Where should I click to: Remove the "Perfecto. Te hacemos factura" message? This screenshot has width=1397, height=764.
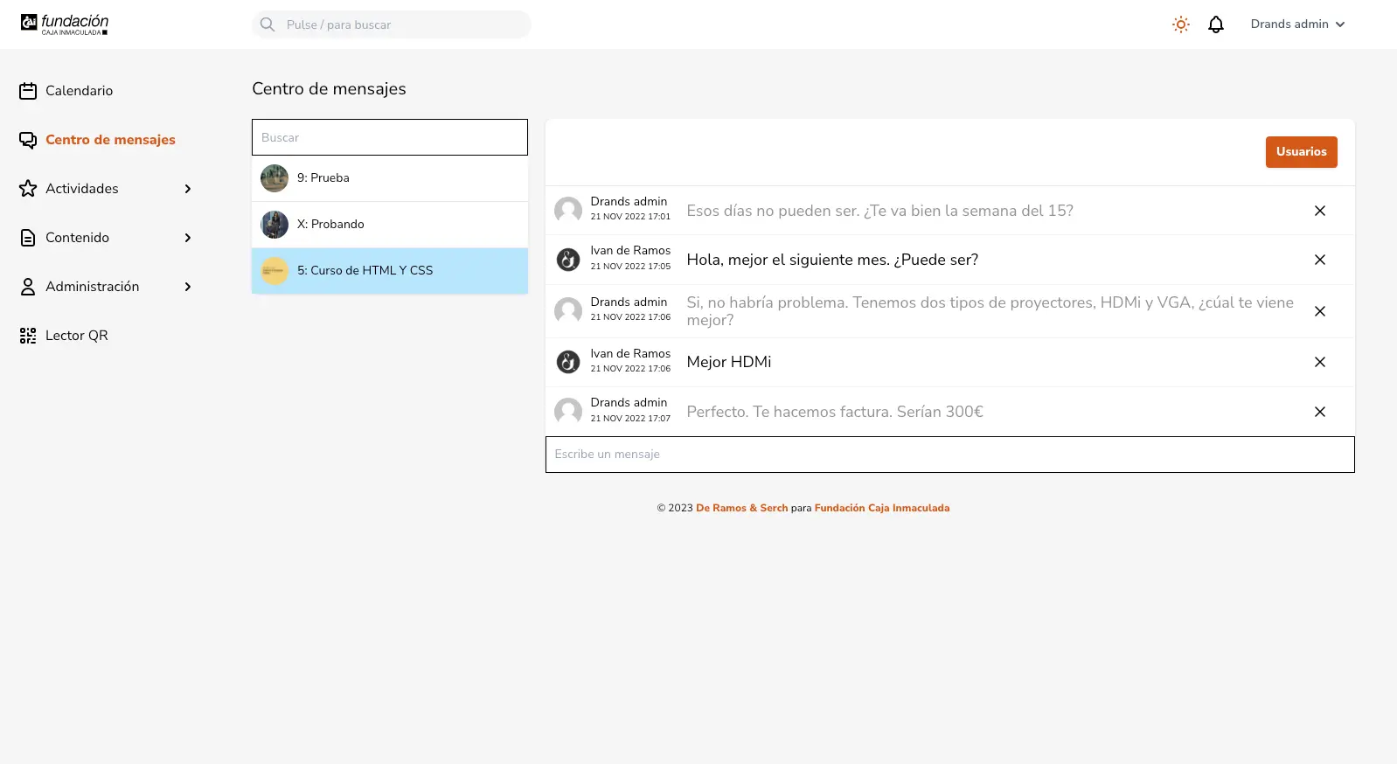pos(1319,412)
